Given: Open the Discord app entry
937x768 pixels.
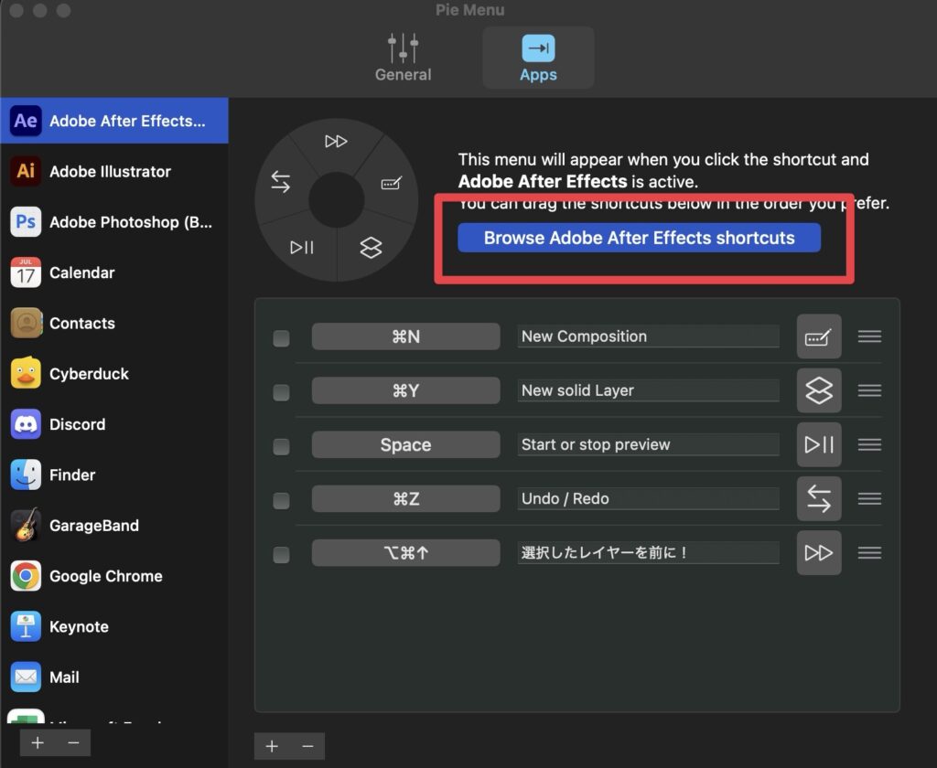Looking at the screenshot, I should click(x=114, y=424).
